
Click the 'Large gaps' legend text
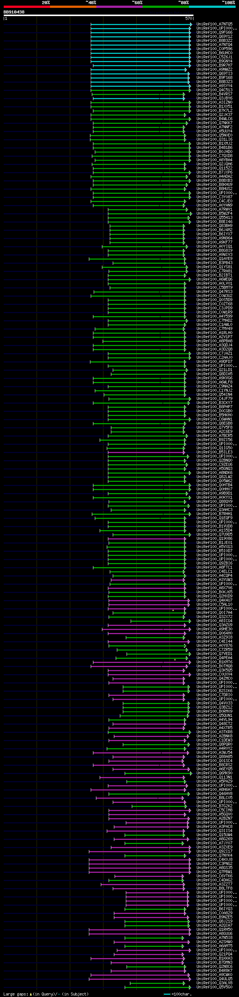16,994
